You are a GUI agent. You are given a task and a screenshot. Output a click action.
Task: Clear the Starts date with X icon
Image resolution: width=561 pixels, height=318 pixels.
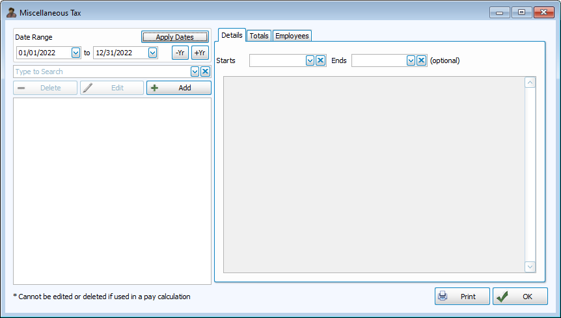pos(320,60)
